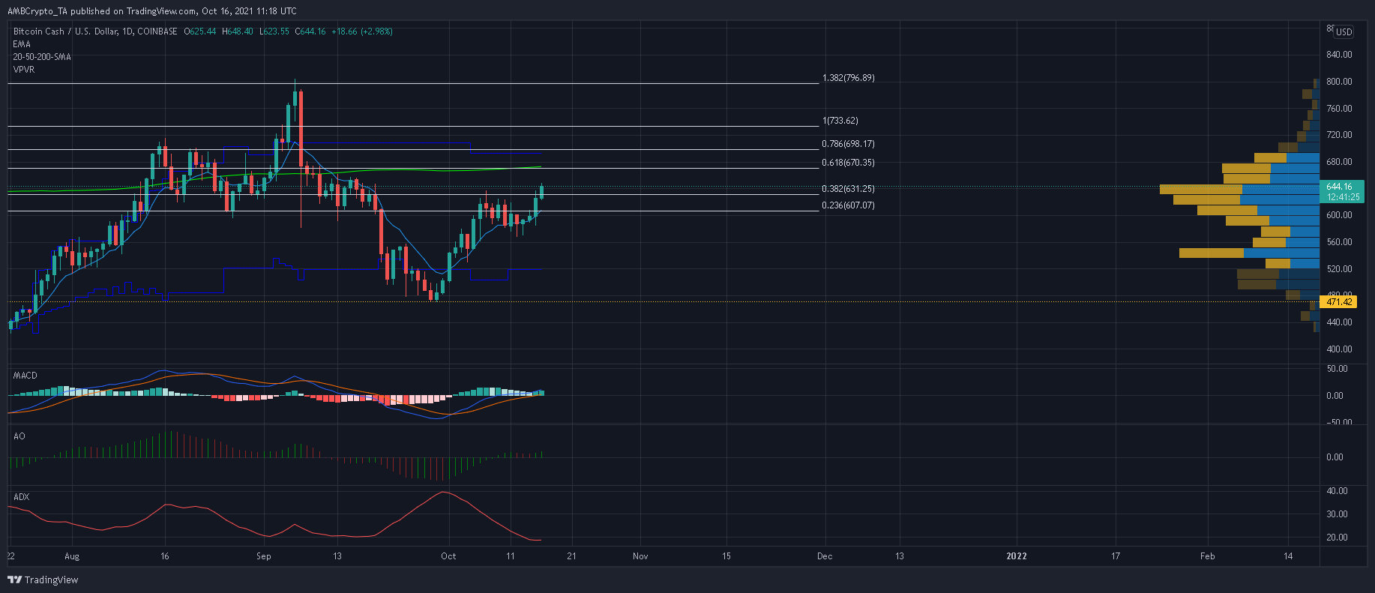The height and width of the screenshot is (593, 1375).
Task: Click the USD currency label box
Action: pos(1344,31)
